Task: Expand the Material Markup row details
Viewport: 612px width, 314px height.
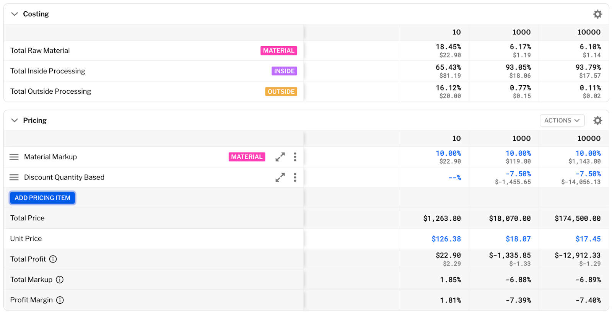Action: point(280,157)
